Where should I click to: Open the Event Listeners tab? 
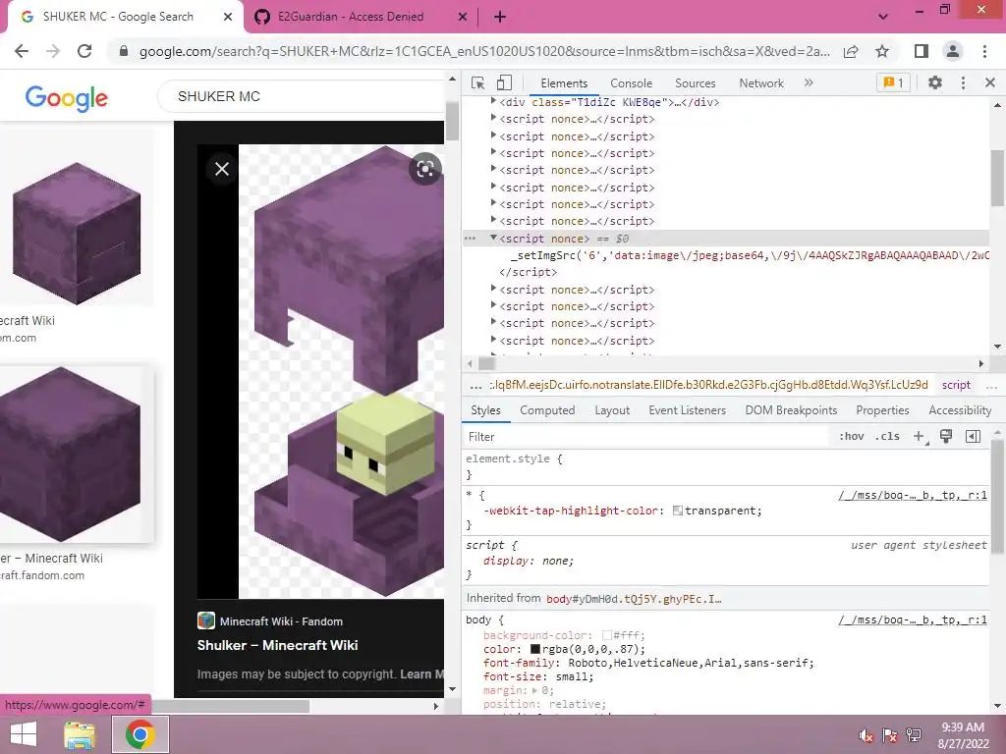pos(687,410)
